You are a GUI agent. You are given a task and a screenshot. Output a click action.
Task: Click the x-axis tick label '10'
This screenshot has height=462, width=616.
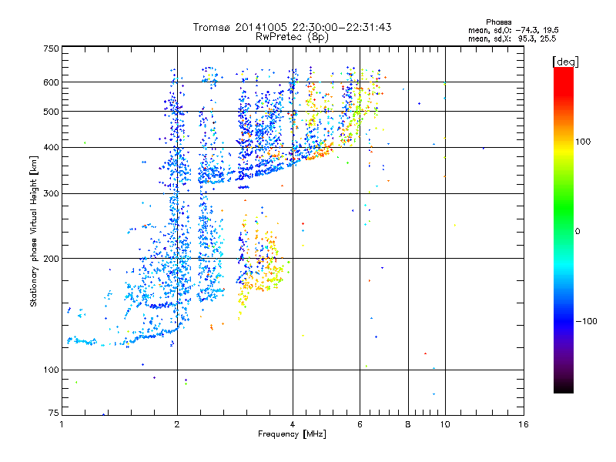click(445, 424)
